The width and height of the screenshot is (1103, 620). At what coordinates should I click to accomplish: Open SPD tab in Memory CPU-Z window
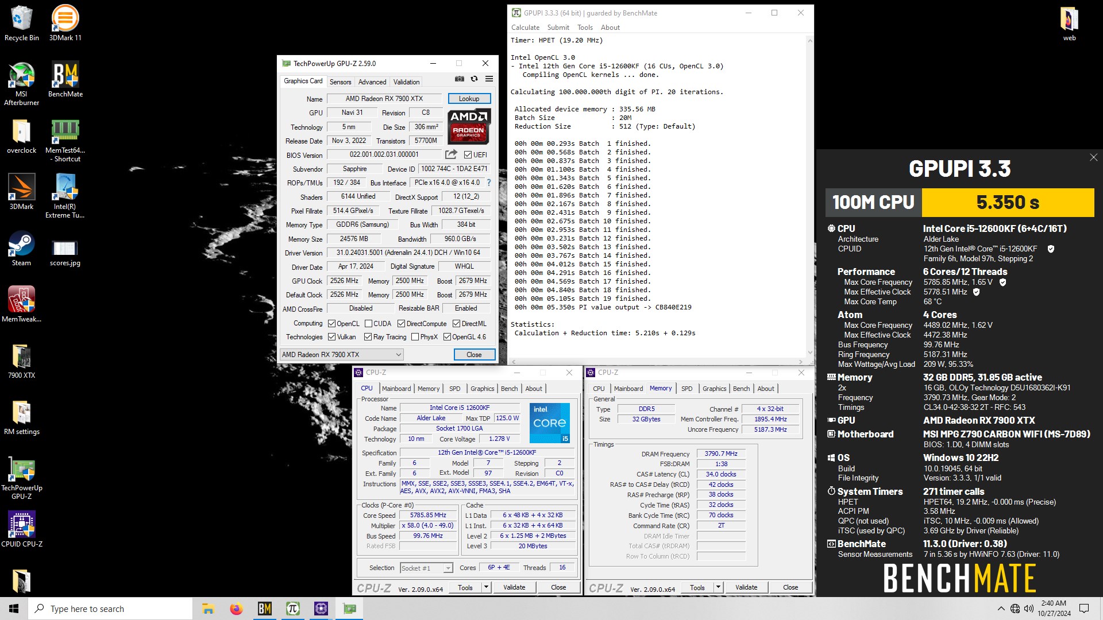(687, 389)
